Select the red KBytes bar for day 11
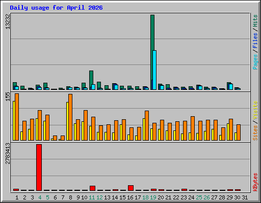261x203 pixels. (x=92, y=188)
